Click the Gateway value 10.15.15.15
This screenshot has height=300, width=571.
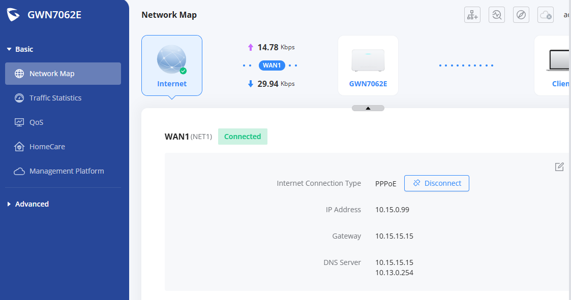pyautogui.click(x=394, y=237)
